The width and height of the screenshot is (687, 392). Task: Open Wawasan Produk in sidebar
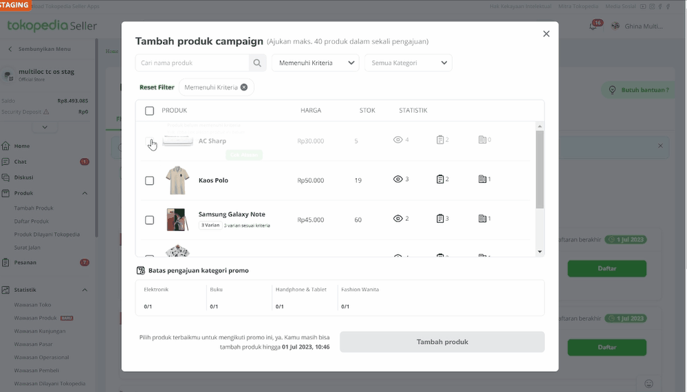point(36,318)
